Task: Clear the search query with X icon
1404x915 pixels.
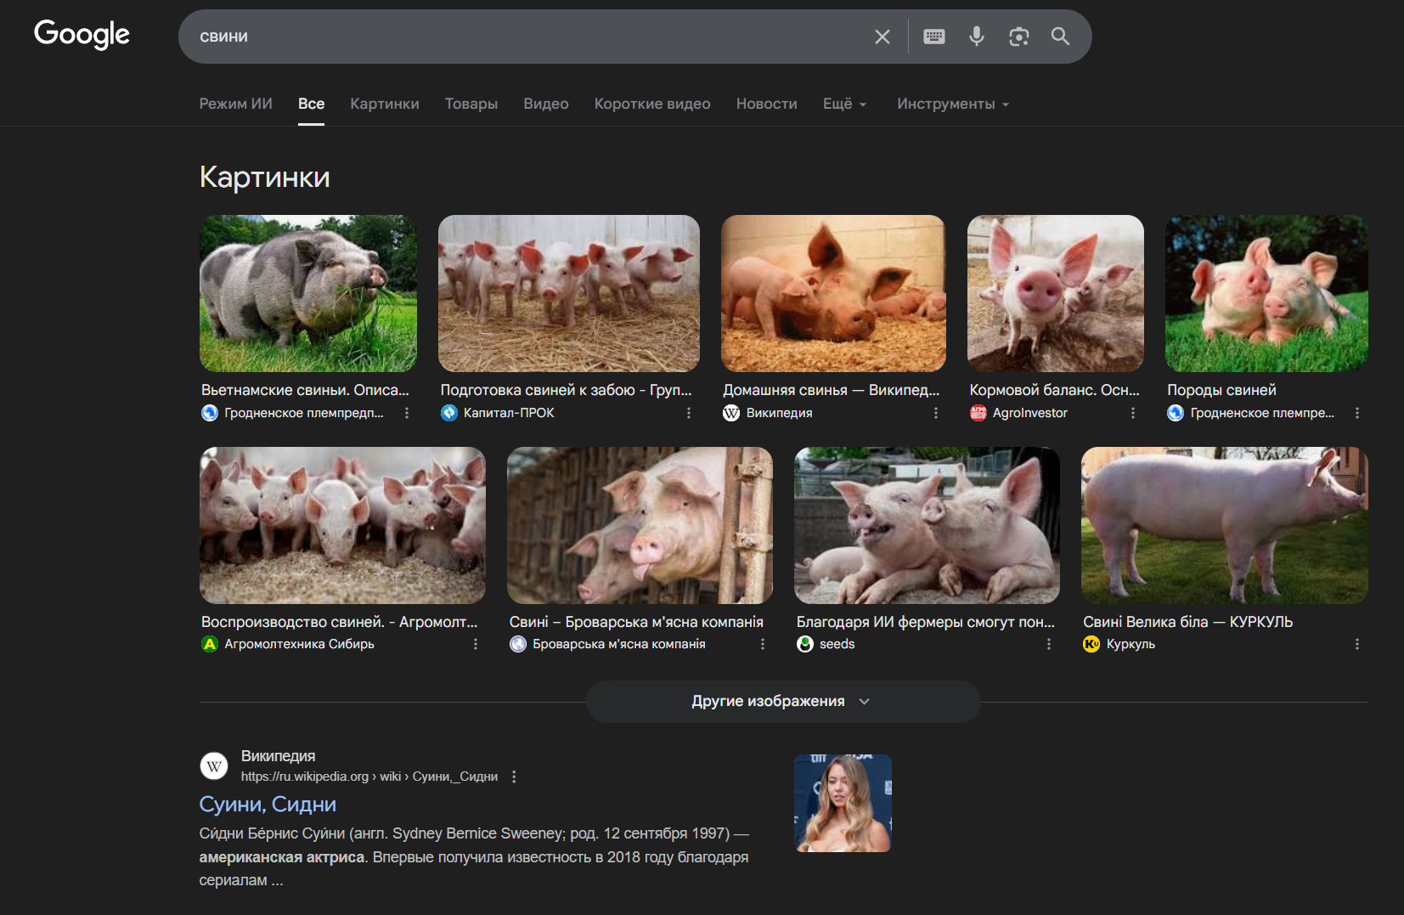Action: coord(882,37)
